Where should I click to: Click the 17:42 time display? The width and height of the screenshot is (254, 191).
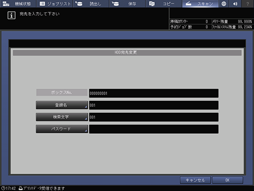point(11,188)
